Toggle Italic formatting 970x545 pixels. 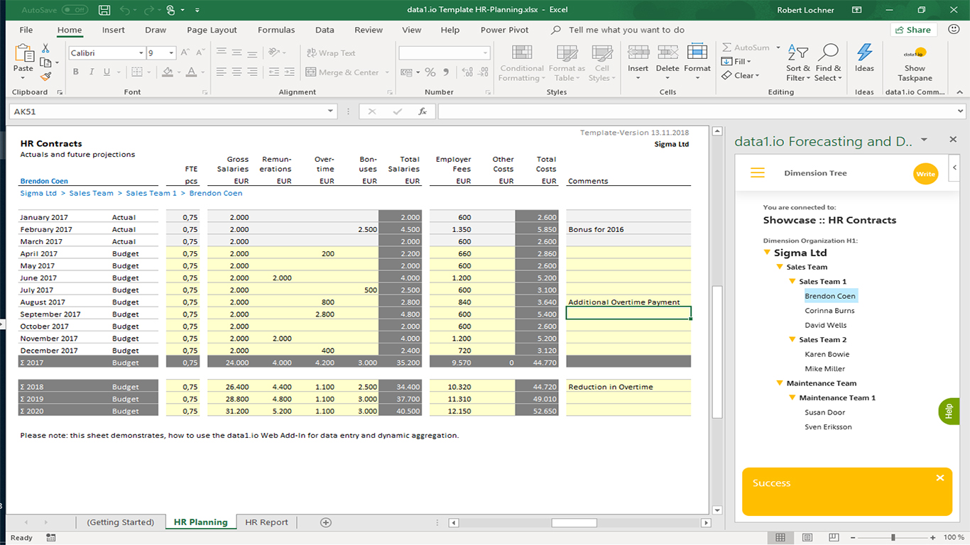point(92,72)
